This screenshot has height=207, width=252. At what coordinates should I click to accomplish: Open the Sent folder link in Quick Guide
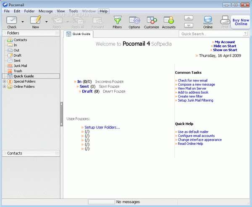(84, 86)
